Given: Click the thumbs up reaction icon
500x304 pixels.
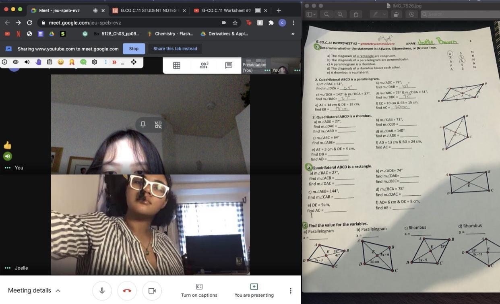Looking at the screenshot, I should click(7, 145).
